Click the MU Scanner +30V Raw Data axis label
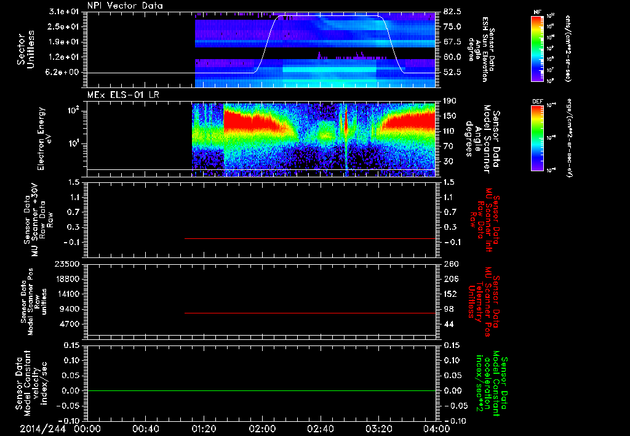 (x=38, y=220)
